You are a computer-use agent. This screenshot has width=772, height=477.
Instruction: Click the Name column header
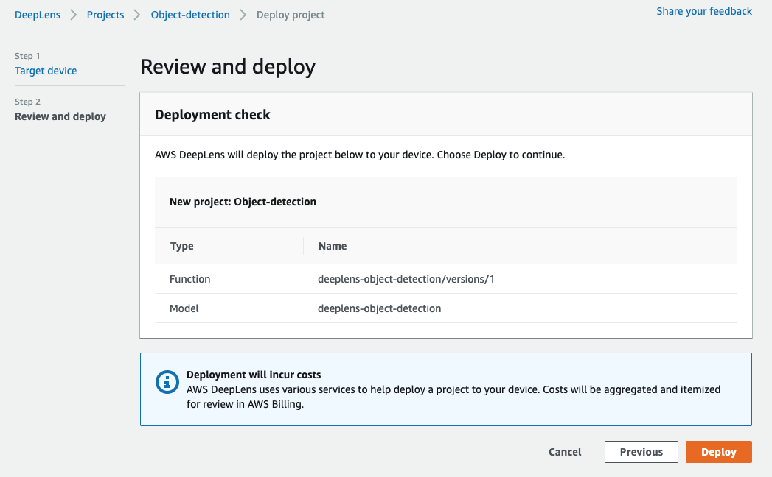click(333, 246)
